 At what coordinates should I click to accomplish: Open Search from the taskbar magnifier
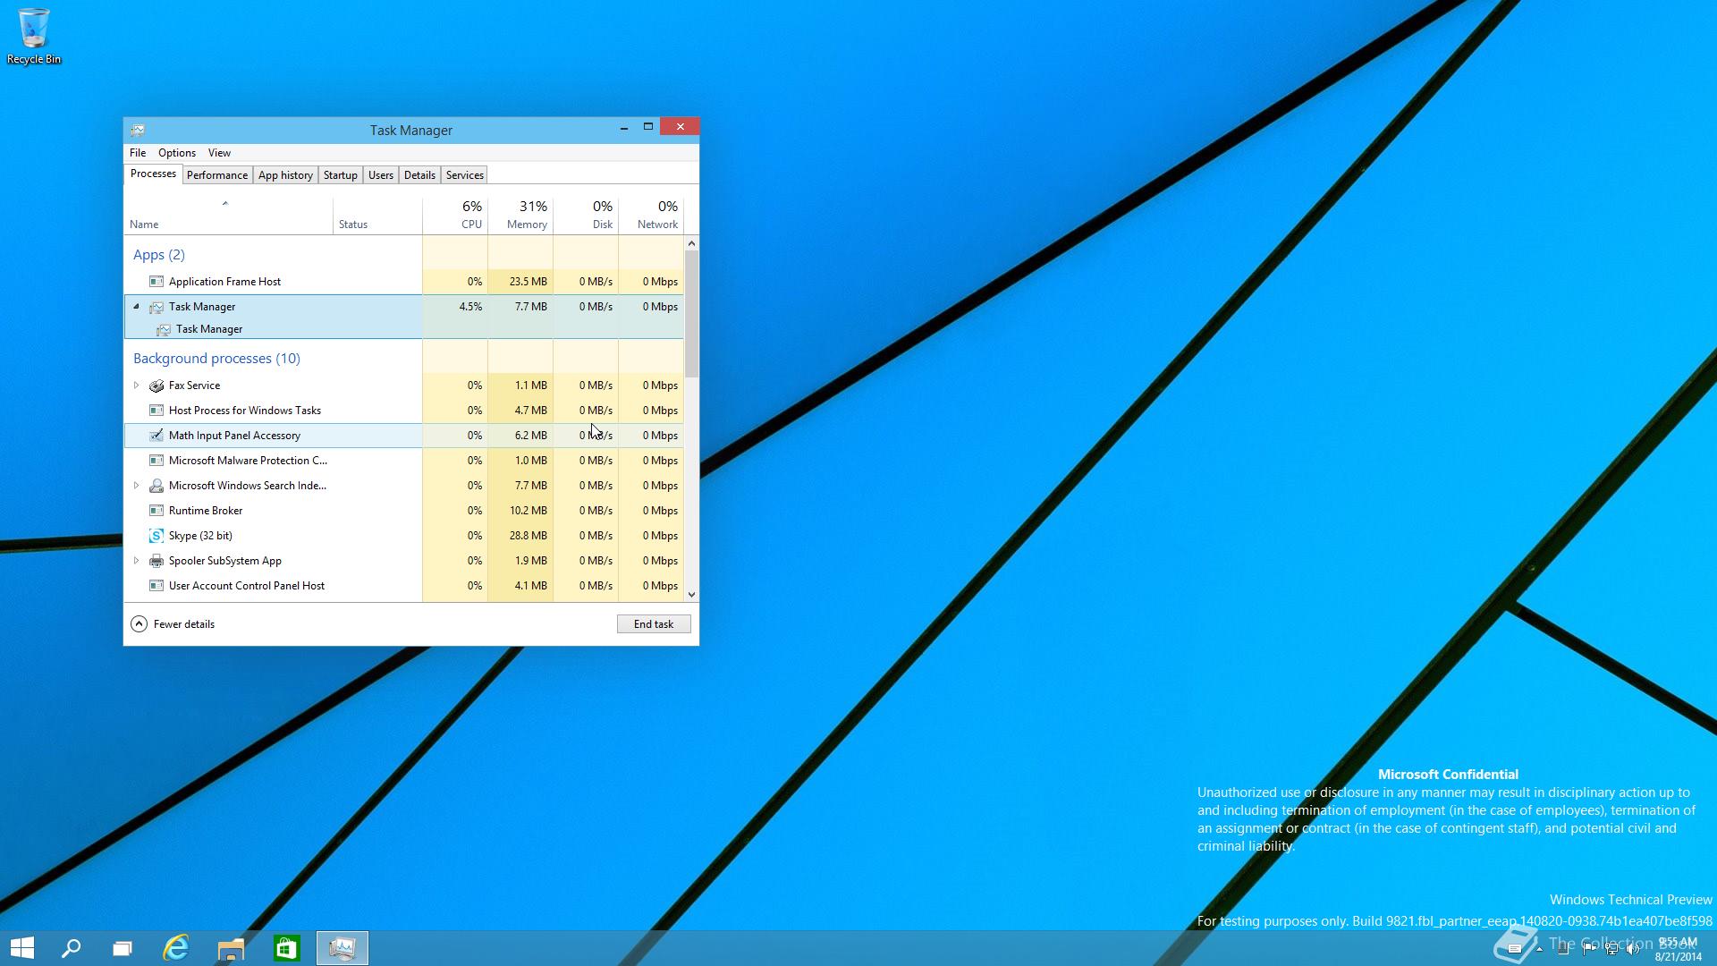pos(71,948)
